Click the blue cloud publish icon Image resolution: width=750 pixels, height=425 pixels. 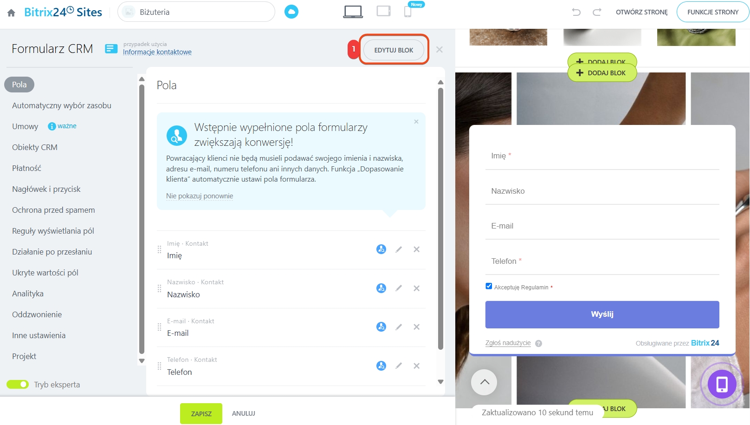click(x=291, y=12)
